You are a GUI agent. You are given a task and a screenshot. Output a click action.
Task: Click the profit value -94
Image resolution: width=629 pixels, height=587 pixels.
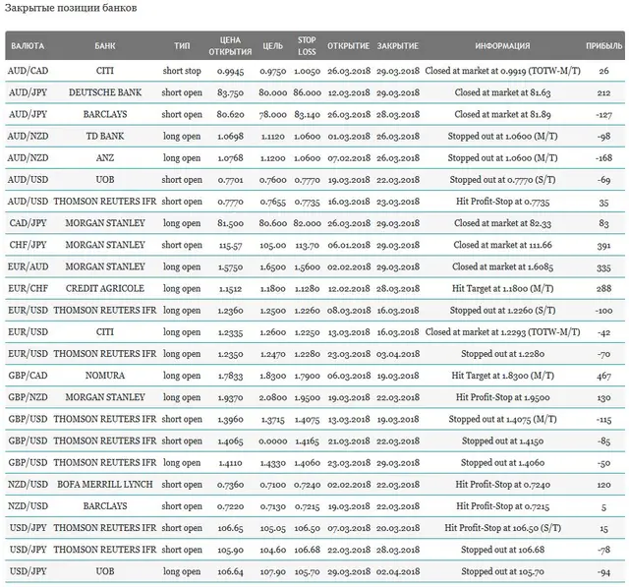pos(604,572)
